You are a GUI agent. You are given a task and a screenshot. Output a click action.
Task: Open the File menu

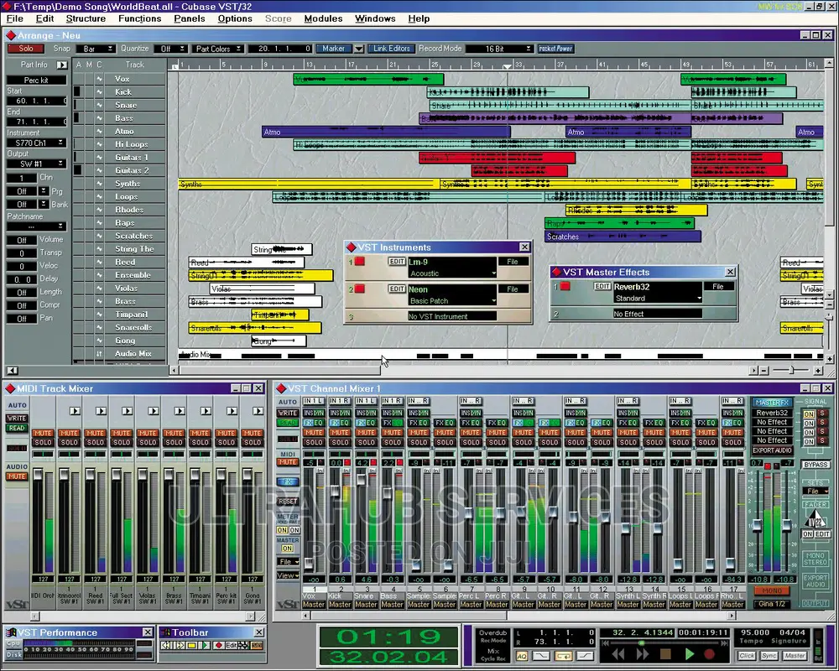tap(14, 18)
